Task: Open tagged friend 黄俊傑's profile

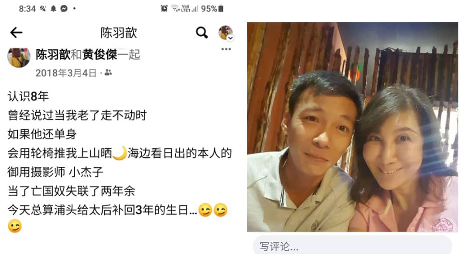Action: pyautogui.click(x=100, y=55)
